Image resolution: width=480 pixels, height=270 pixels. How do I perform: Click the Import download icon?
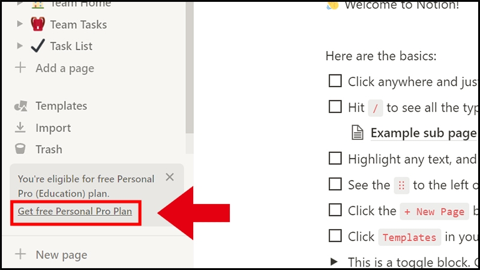tap(20, 128)
